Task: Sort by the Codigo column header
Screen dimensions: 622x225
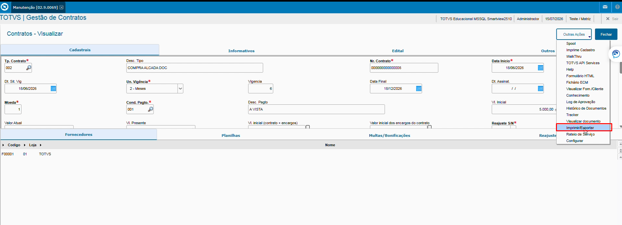Action: pyautogui.click(x=14, y=145)
